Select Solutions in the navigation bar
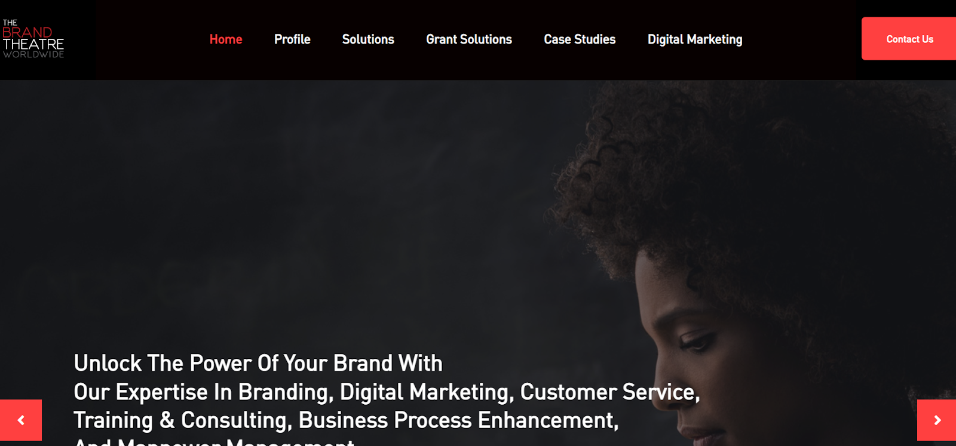This screenshot has width=956, height=446. [x=368, y=39]
